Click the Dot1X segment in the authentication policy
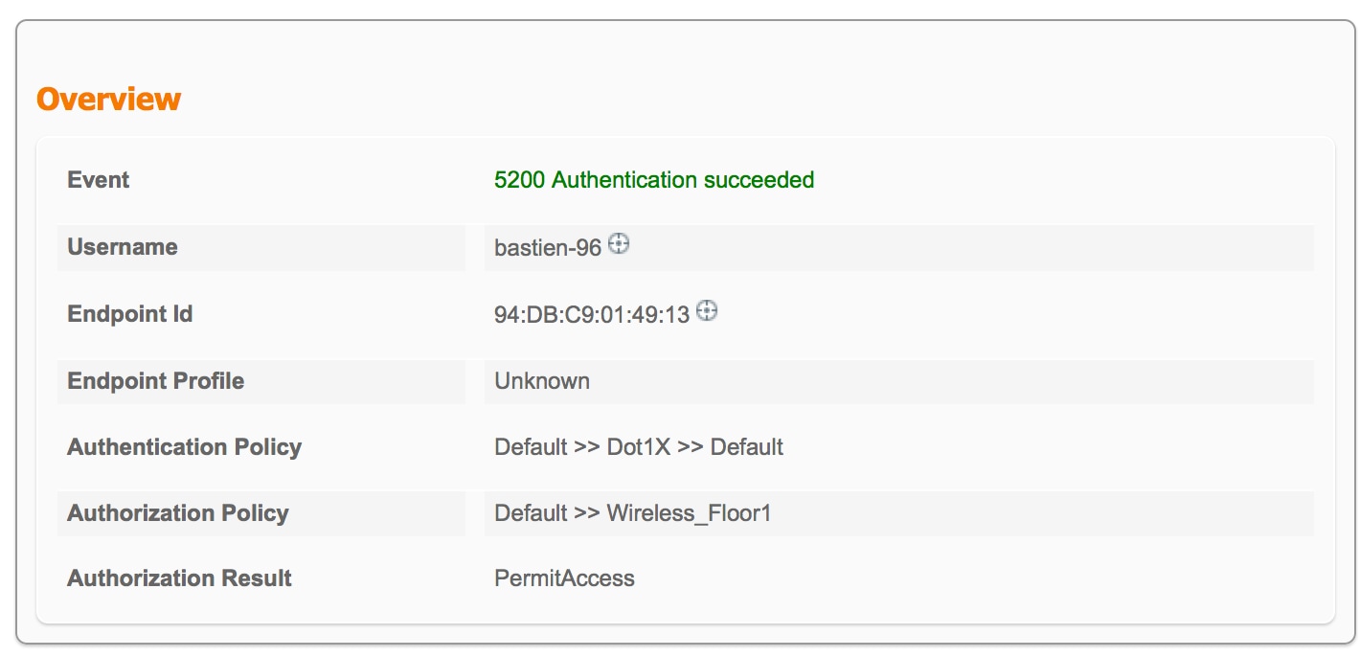The image size is (1360, 657). 639,447
